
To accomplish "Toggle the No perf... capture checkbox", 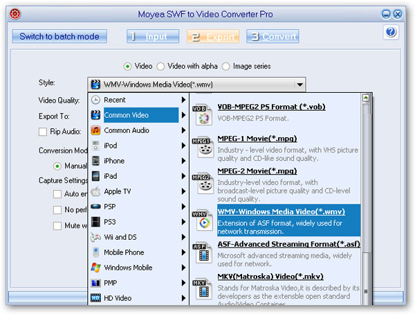I will 57,210.
